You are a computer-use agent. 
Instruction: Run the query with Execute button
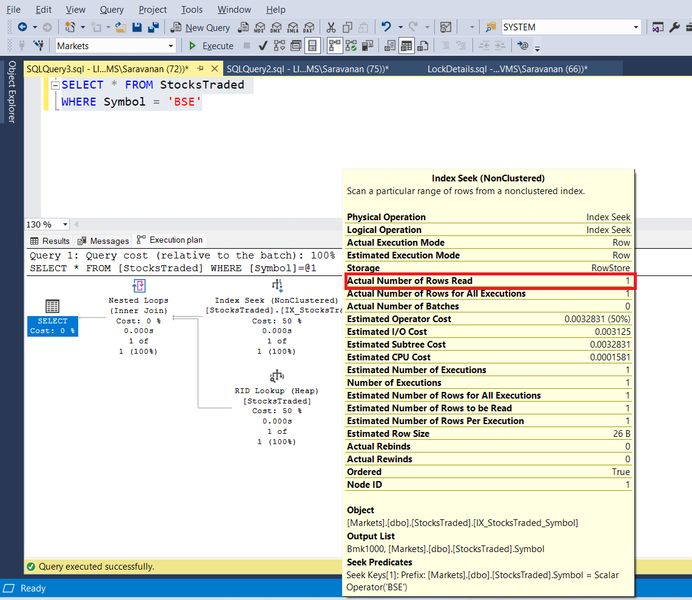[211, 46]
